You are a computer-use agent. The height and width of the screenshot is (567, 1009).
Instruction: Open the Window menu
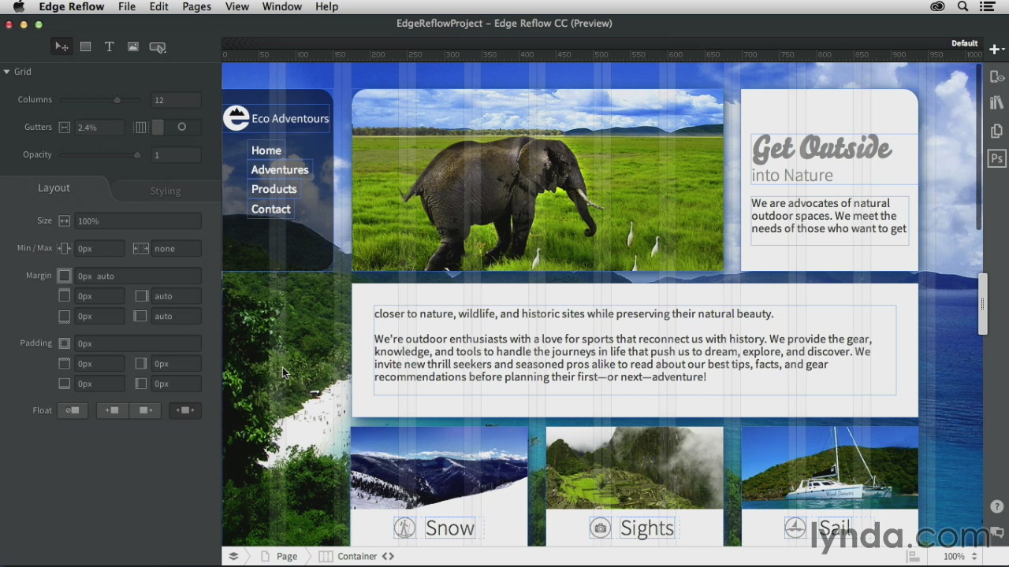tap(281, 6)
